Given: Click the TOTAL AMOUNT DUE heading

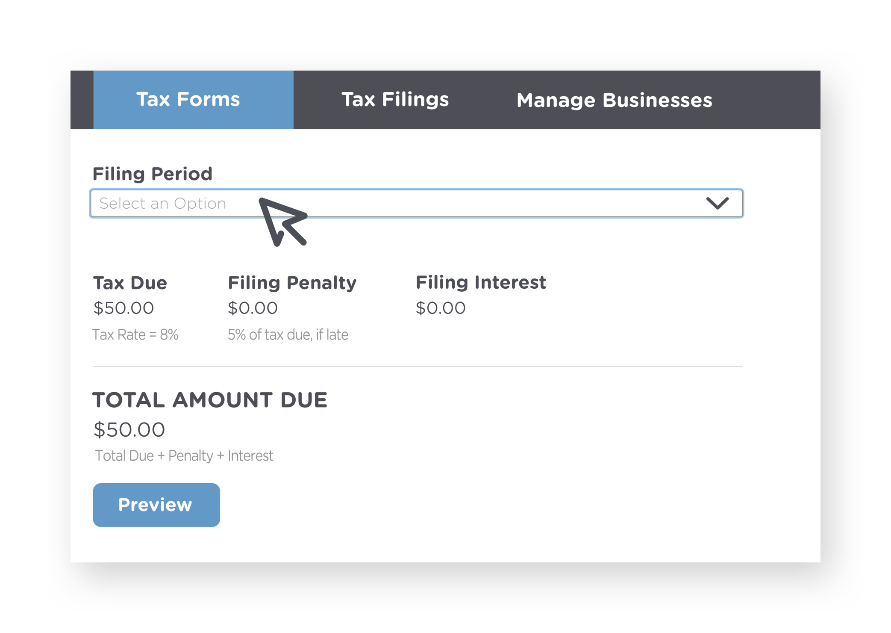Looking at the screenshot, I should (x=210, y=400).
